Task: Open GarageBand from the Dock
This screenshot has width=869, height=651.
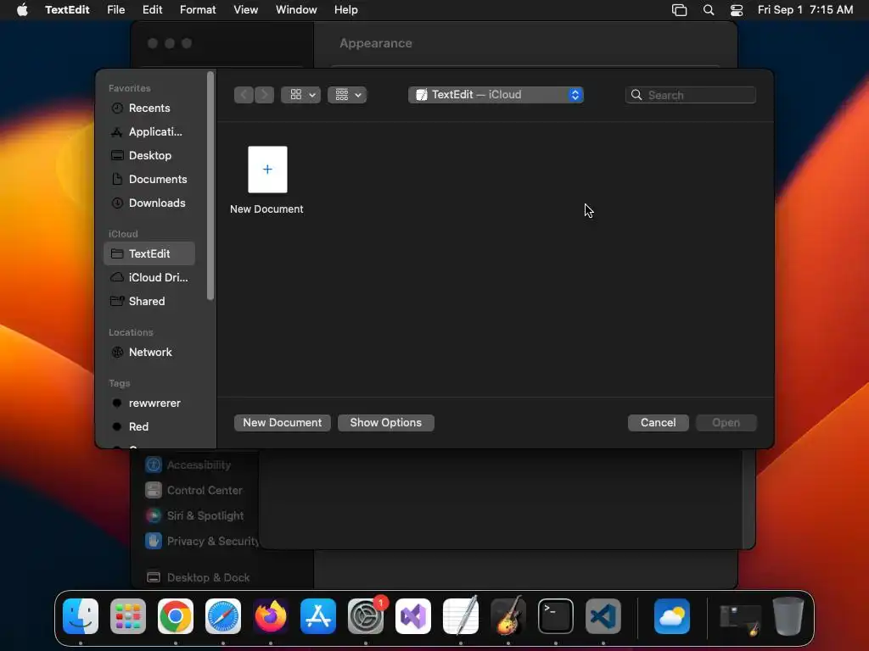Action: pyautogui.click(x=508, y=616)
